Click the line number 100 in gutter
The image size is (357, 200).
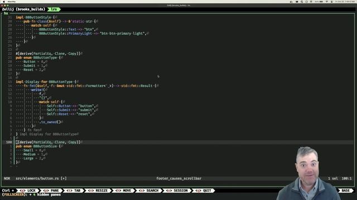[x=9, y=142]
